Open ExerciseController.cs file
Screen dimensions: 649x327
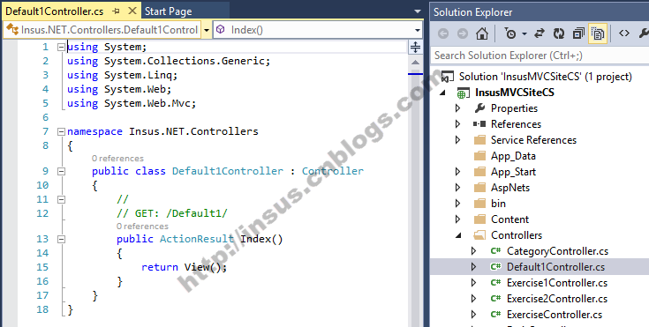tap(555, 315)
